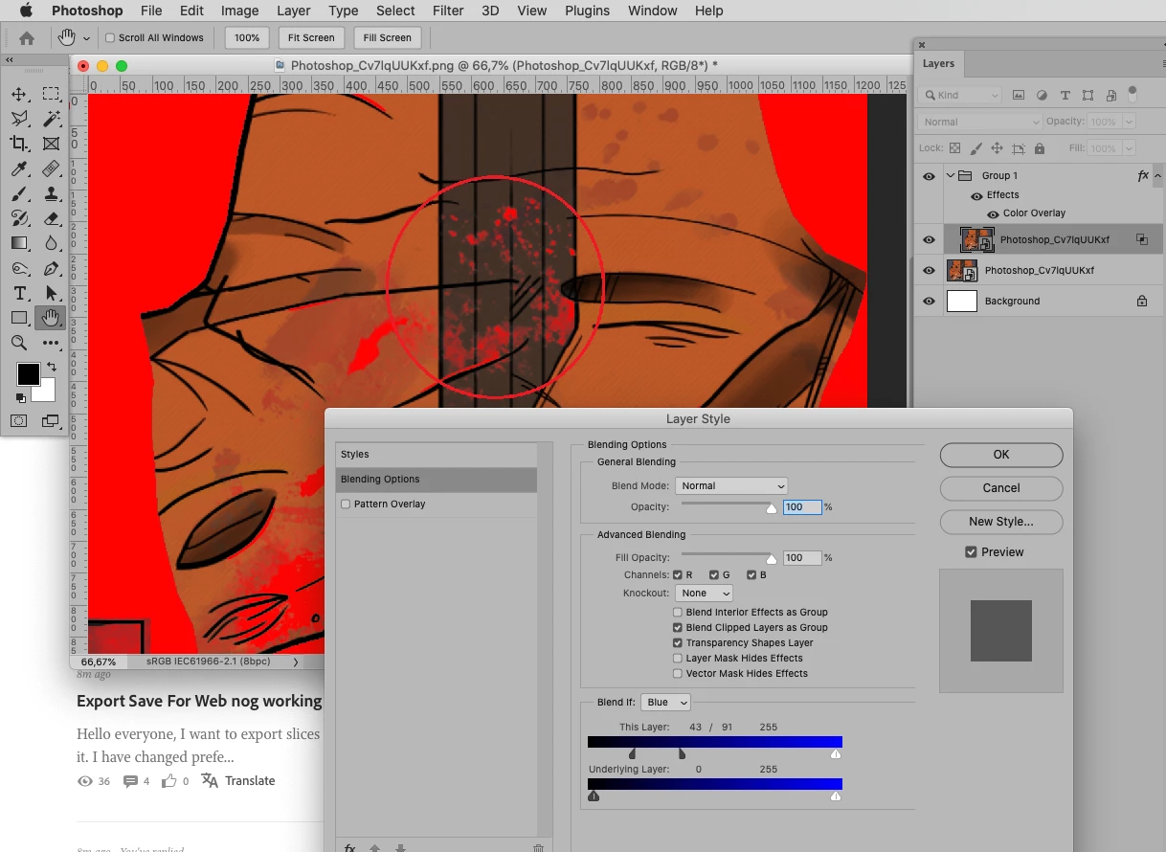Open Blend Mode dropdown in Layer Style

731,486
